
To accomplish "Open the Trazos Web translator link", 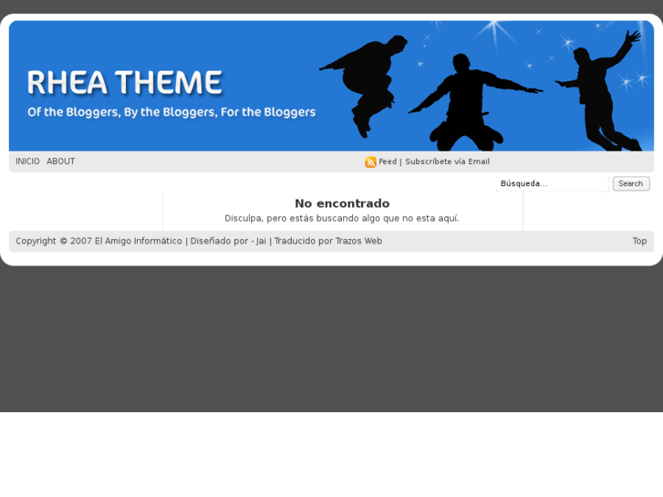I will (358, 241).
